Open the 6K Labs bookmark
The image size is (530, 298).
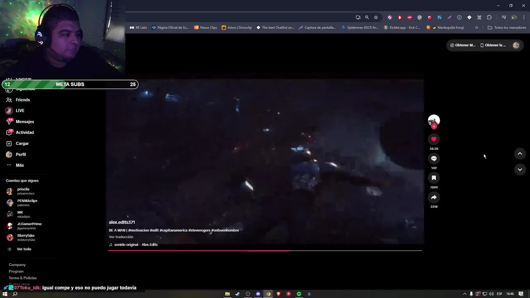click(x=138, y=28)
